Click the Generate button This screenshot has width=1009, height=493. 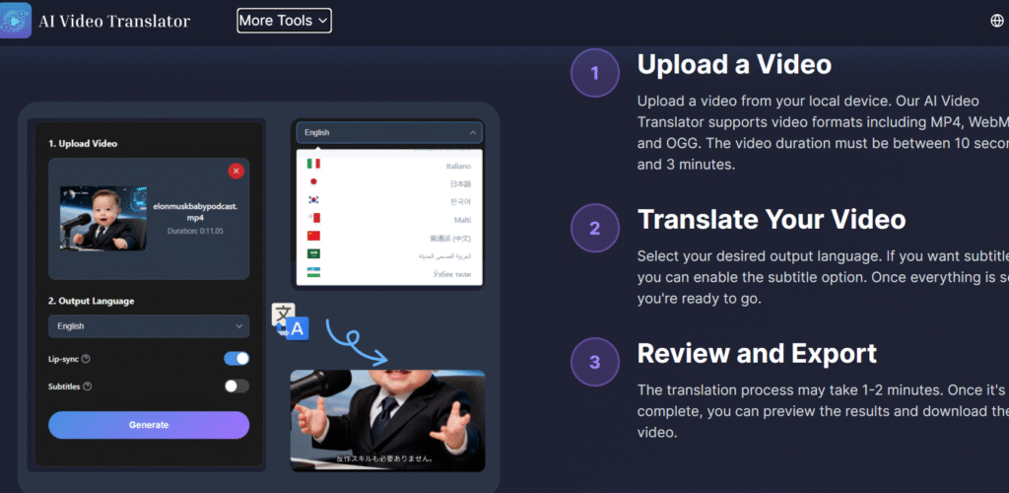click(x=149, y=425)
